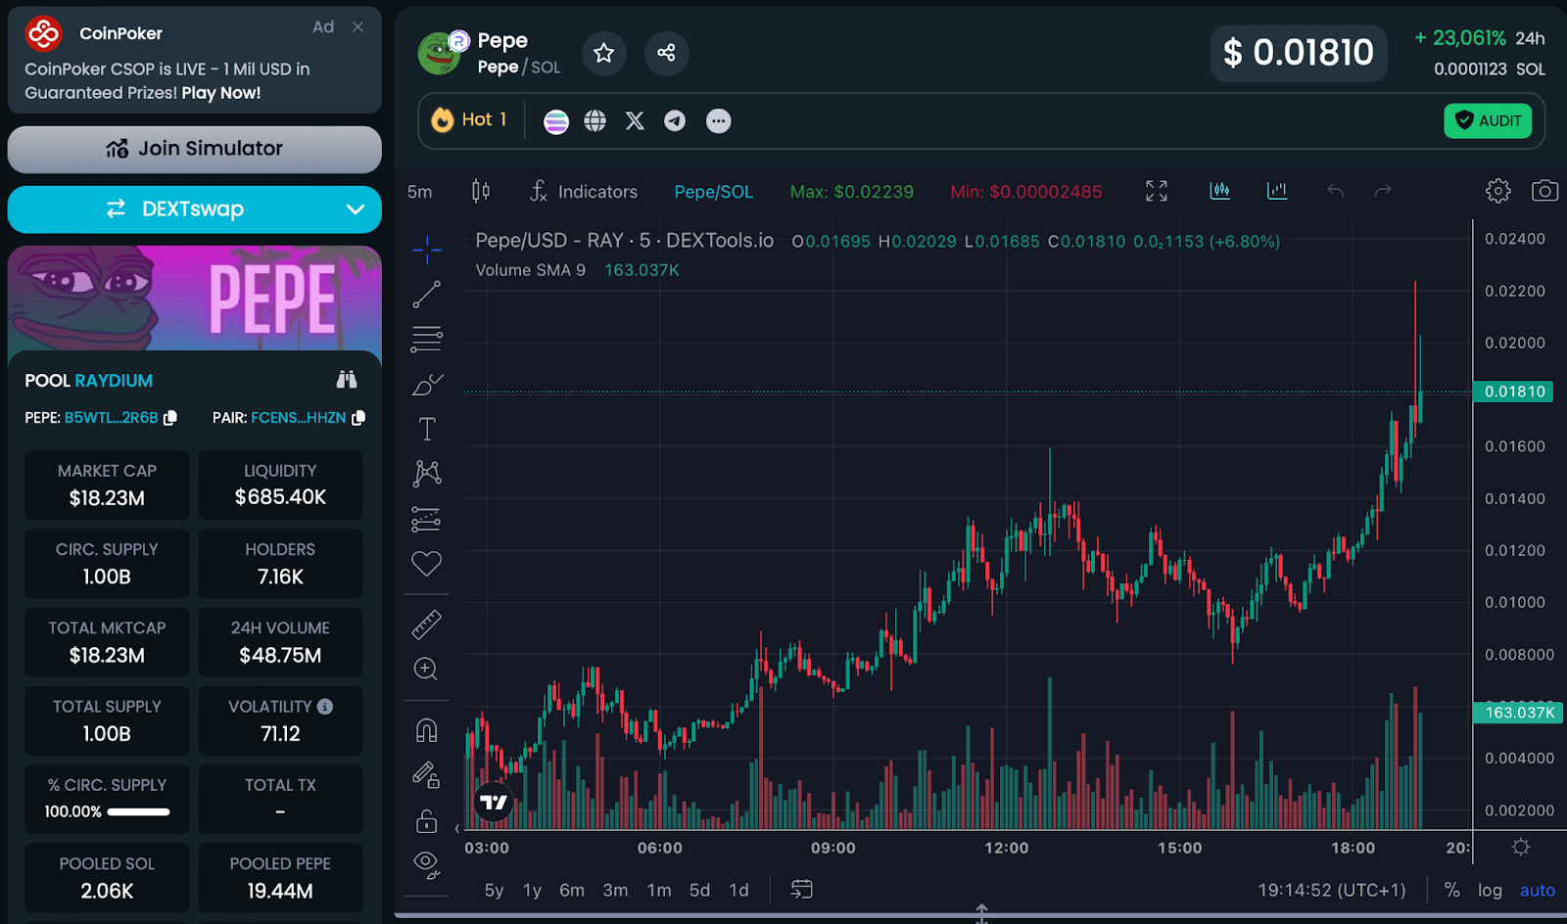The height and width of the screenshot is (924, 1567).
Task: Click the Hot 1 ranking badge
Action: tap(470, 119)
